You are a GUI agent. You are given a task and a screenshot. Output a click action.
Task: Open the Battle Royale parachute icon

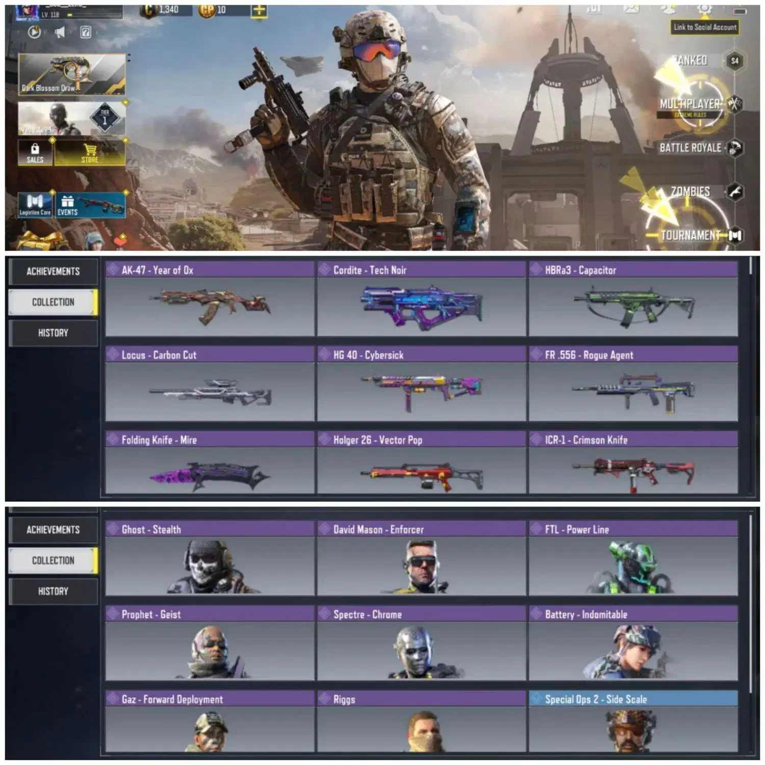(734, 148)
